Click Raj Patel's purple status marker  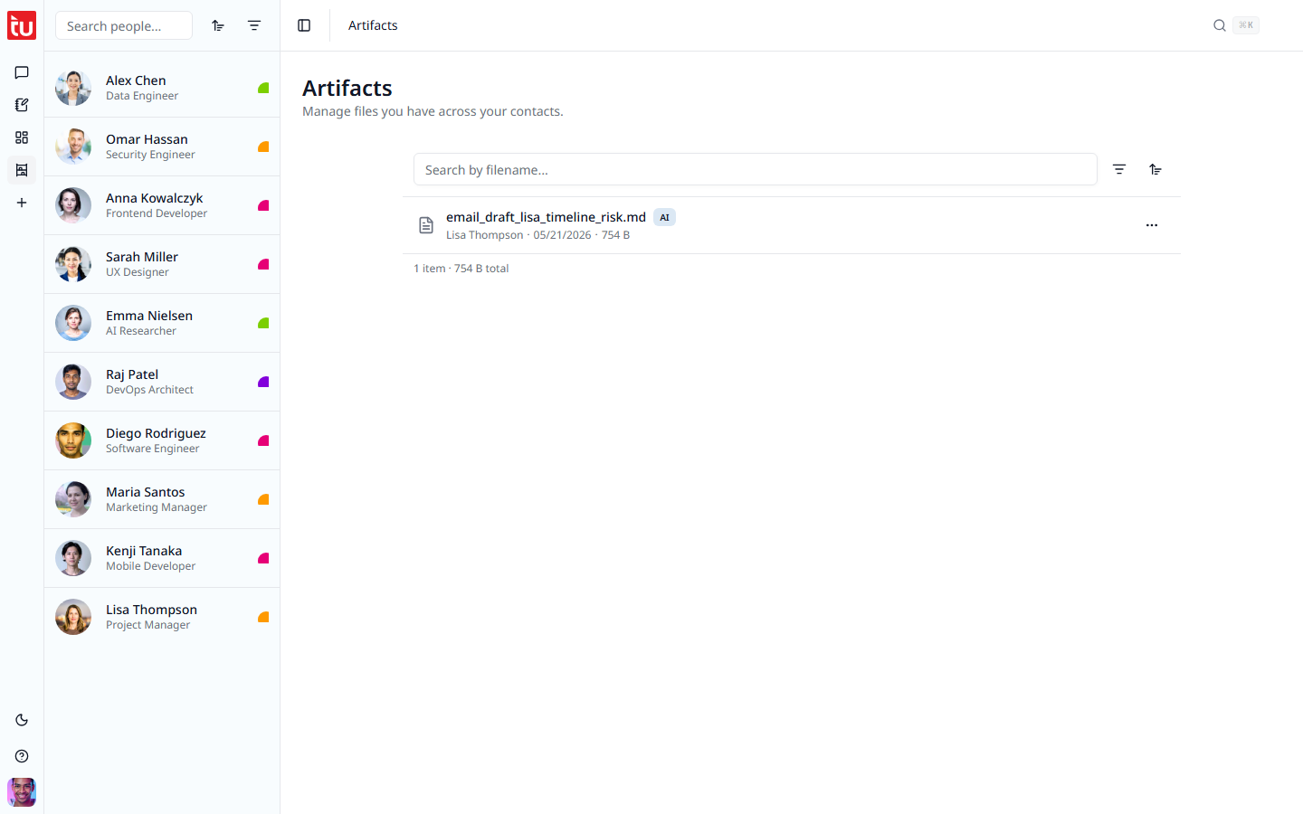pyautogui.click(x=263, y=382)
